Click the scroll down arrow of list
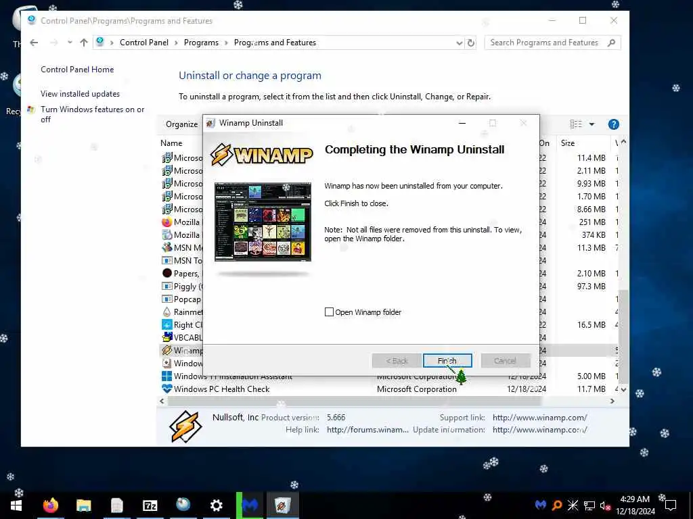 tap(623, 390)
